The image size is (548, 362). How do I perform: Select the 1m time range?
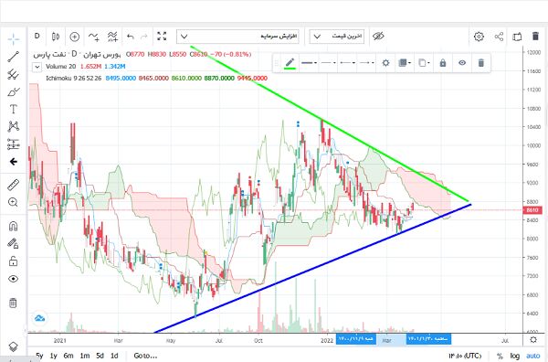click(x=85, y=356)
